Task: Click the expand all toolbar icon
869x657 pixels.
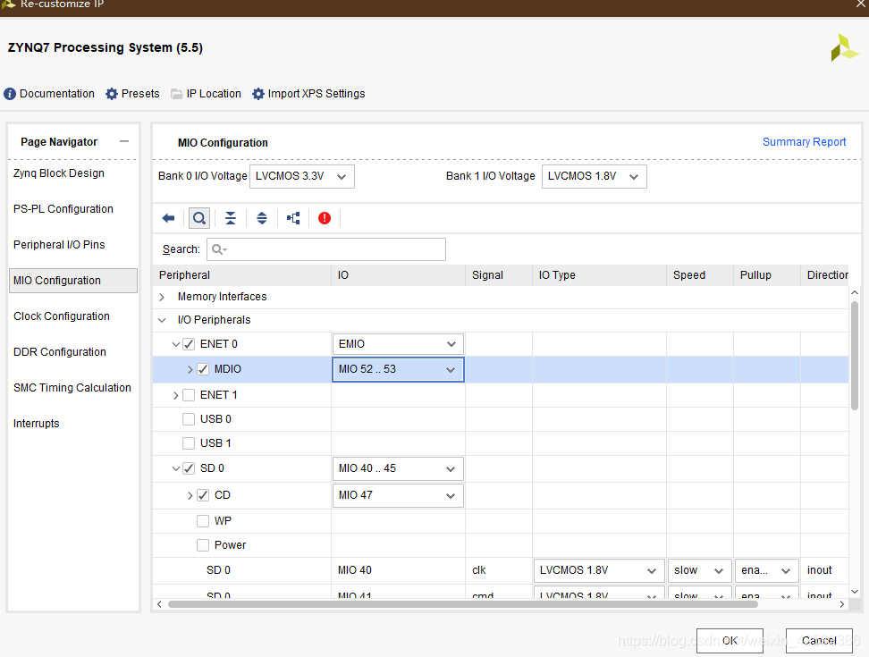Action: 262,218
